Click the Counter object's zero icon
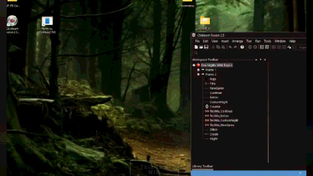 coord(207,106)
